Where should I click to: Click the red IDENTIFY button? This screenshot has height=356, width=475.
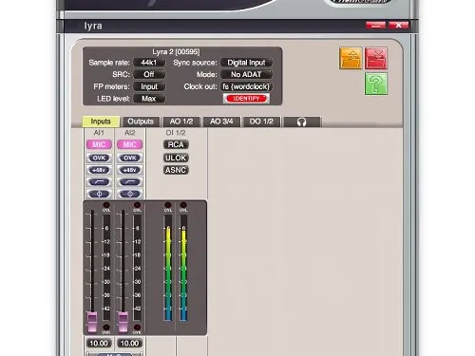point(246,99)
